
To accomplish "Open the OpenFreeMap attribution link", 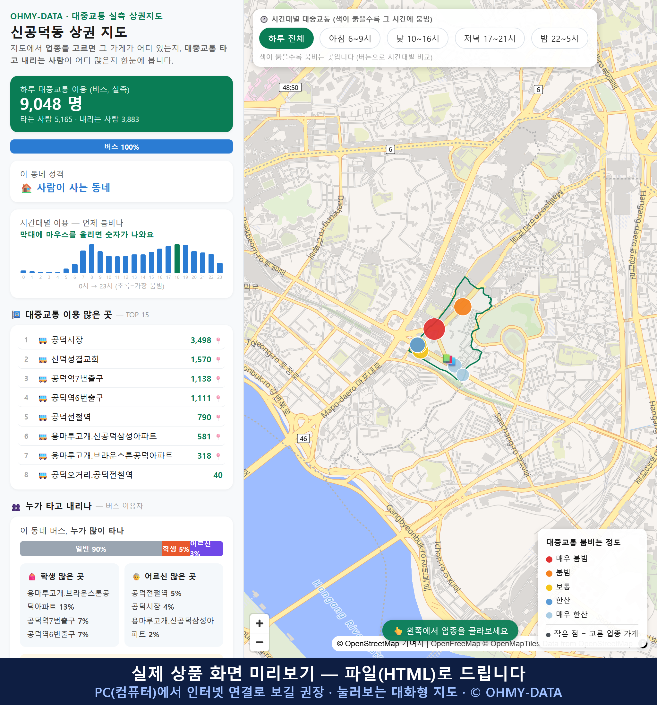I will click(456, 644).
